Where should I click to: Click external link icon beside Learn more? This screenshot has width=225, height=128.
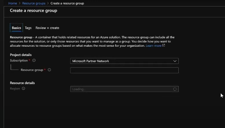click(x=164, y=45)
